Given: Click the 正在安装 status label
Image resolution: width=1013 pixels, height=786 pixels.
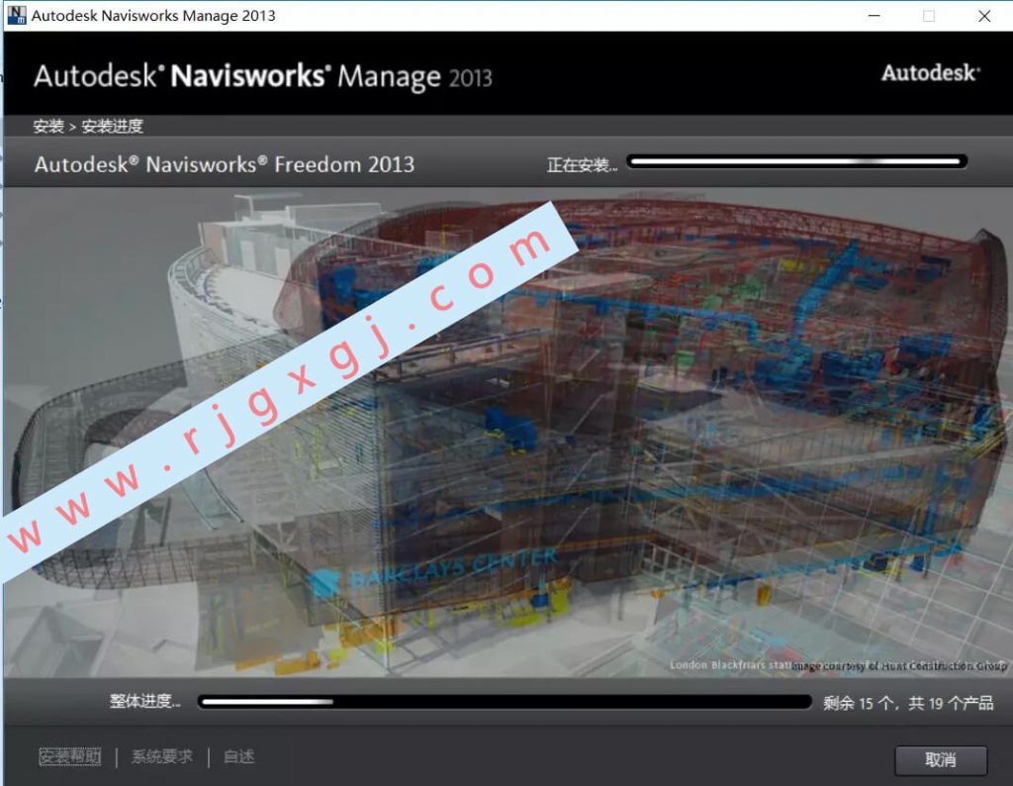Looking at the screenshot, I should coord(582,165).
